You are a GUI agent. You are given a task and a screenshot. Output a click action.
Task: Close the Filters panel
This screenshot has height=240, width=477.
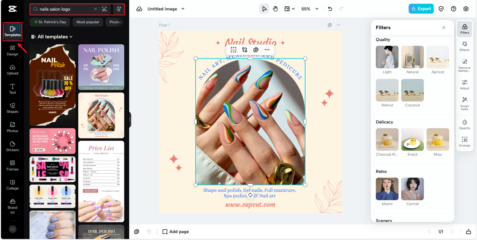click(443, 27)
